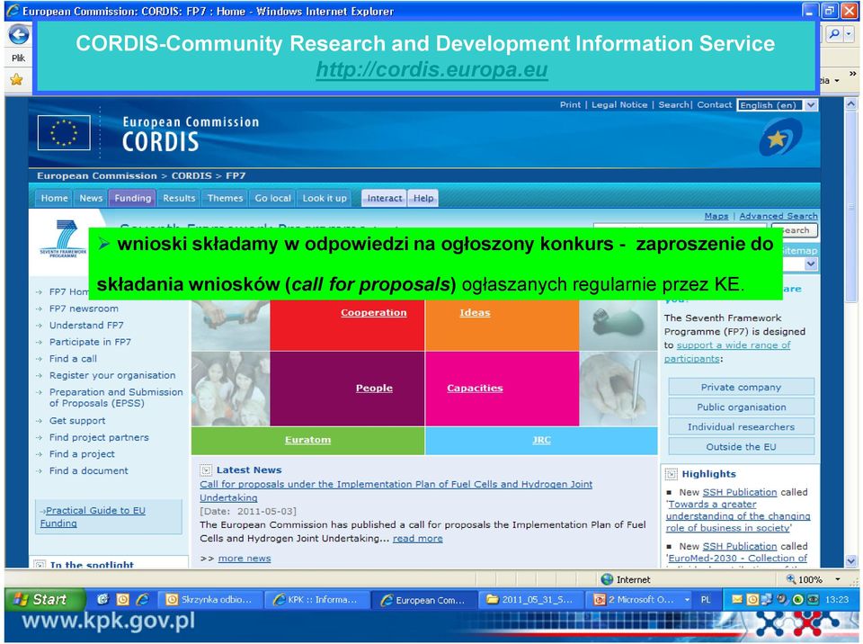Click the Favorites star icon
Viewport: 863px width, 644px height.
pyautogui.click(x=16, y=80)
